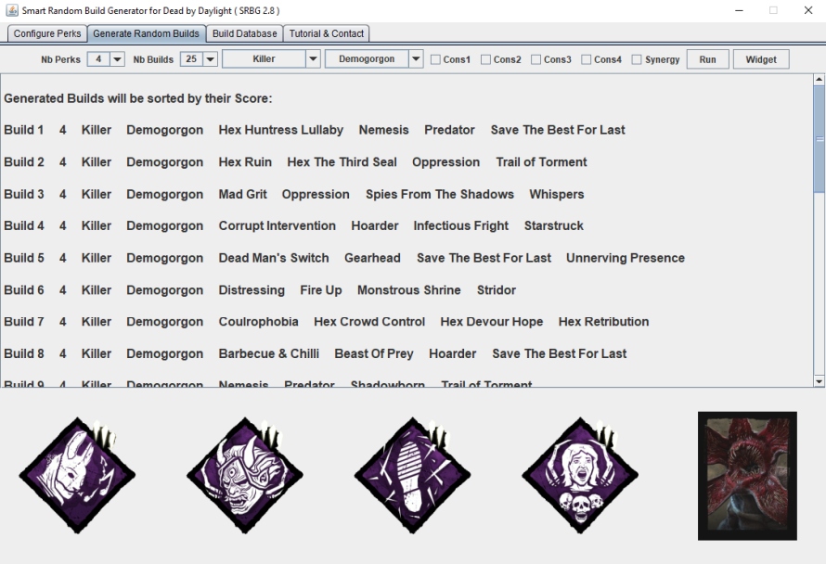
Task: Click 'Mad Grit' in Build 3
Action: coord(242,194)
